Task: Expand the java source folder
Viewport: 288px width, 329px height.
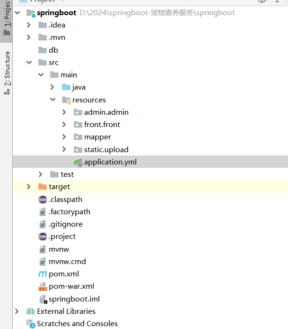Action: click(x=52, y=87)
